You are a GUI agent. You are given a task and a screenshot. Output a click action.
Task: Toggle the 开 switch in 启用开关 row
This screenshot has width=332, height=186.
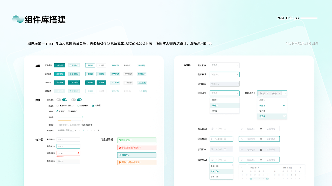79,99
